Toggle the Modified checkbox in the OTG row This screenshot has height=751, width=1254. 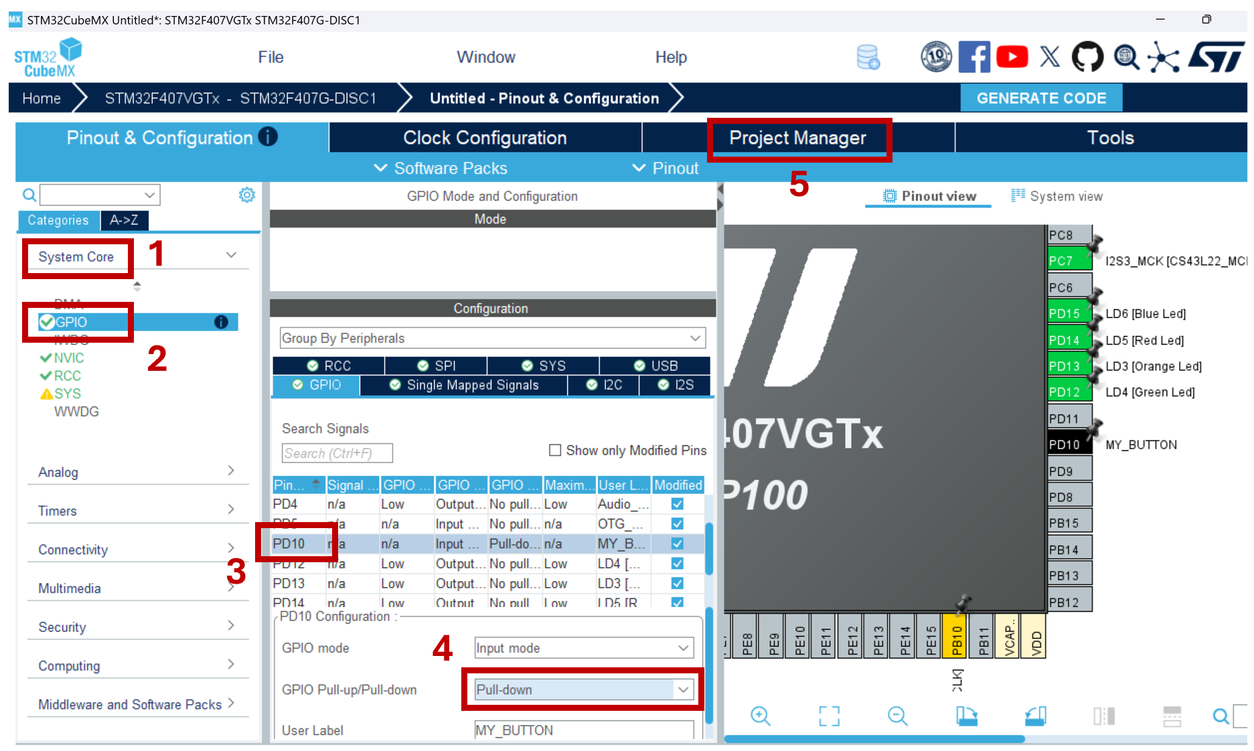(678, 523)
